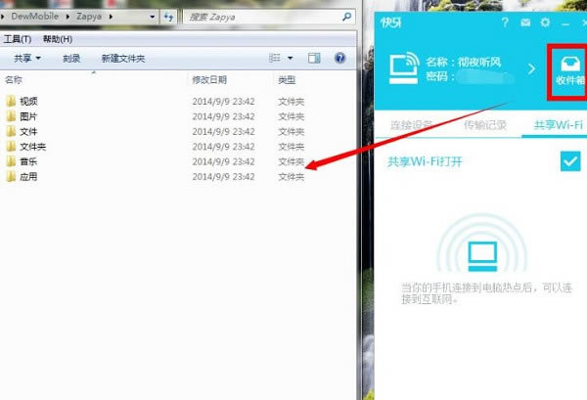Click 新建文件夹 in the toolbar

(123, 59)
